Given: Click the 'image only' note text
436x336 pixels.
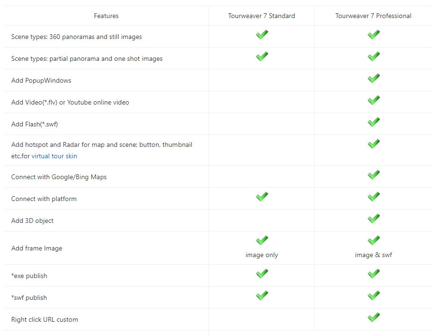Looking at the screenshot, I should 262,255.
